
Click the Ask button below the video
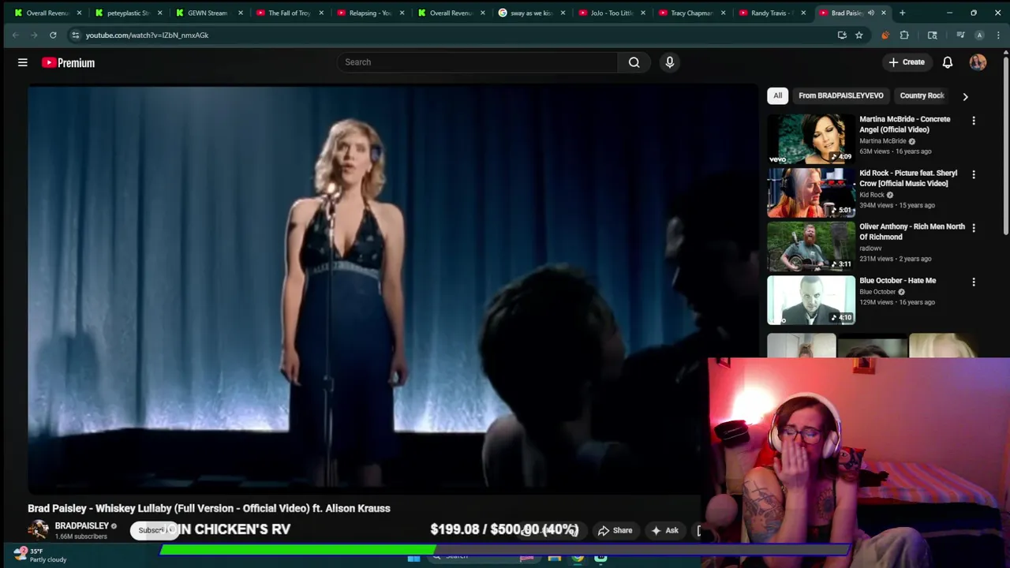(664, 530)
